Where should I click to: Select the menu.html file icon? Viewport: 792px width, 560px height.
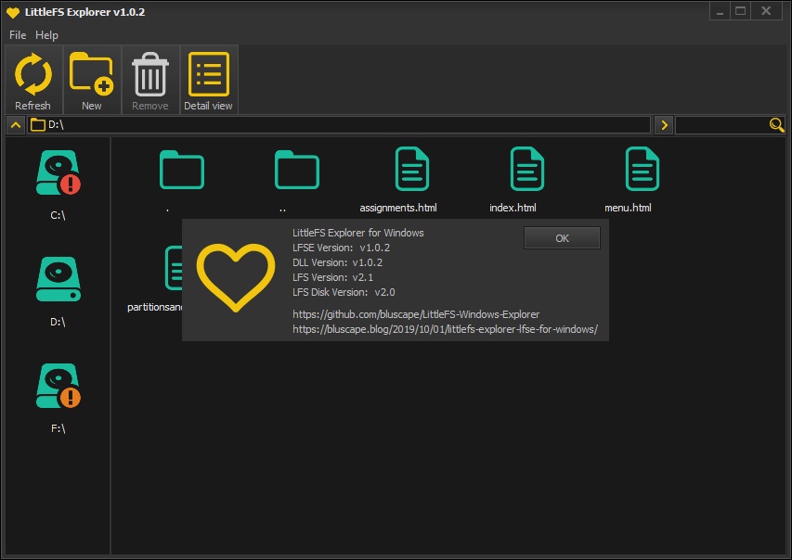pyautogui.click(x=643, y=169)
